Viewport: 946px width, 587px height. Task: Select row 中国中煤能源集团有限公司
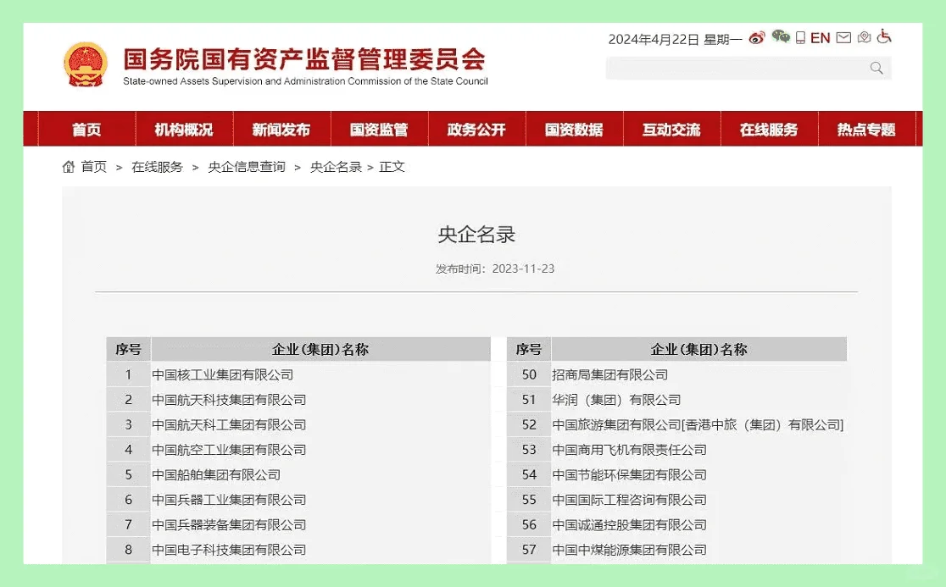[x=677, y=550]
